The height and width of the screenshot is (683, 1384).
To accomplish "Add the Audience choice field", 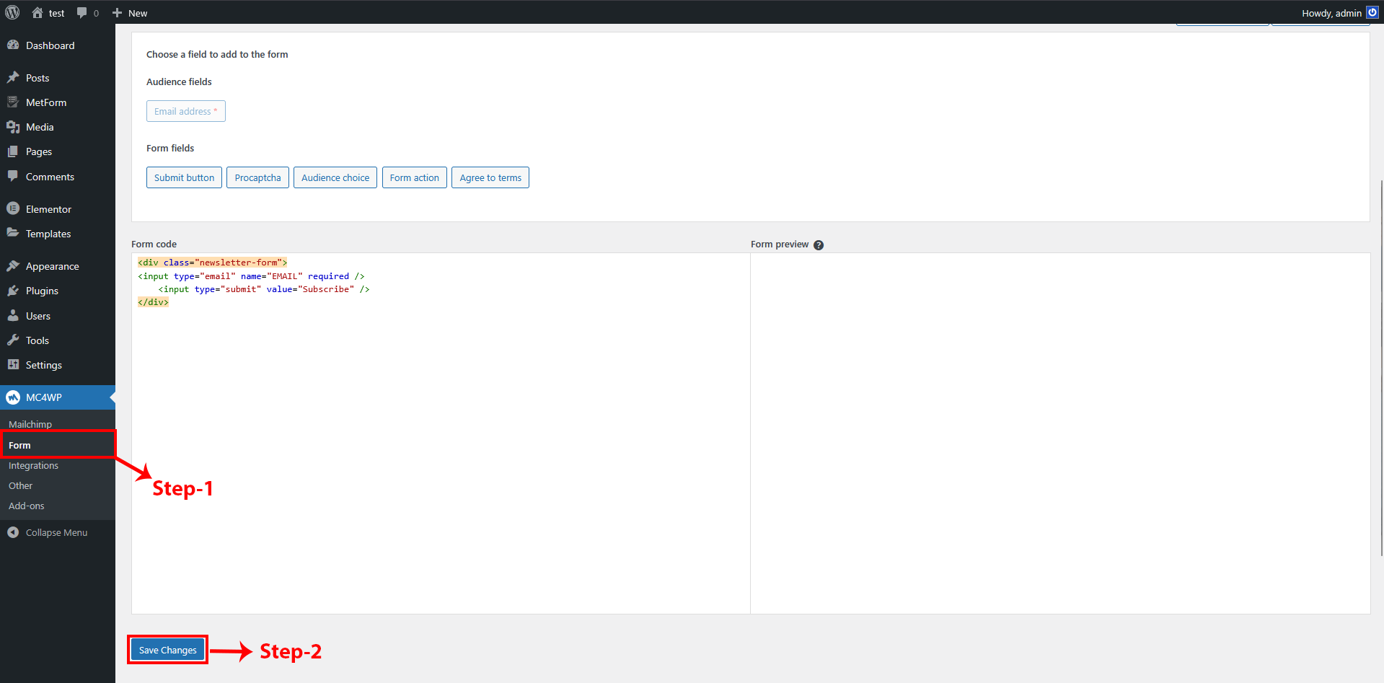I will 335,177.
